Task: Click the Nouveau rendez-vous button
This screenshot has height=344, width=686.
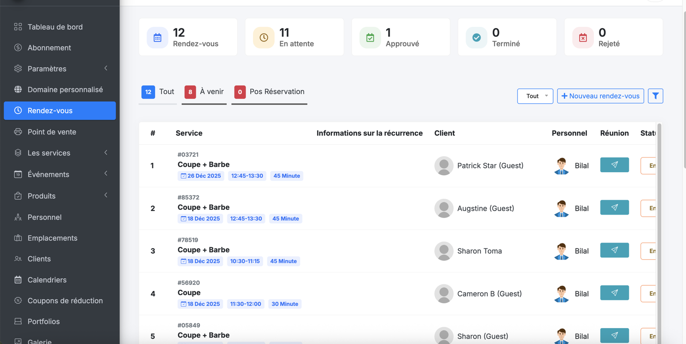Action: pos(600,96)
